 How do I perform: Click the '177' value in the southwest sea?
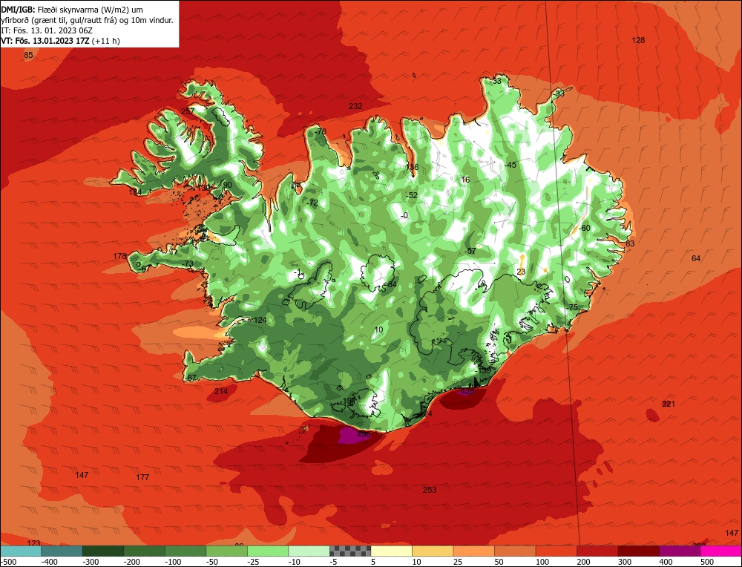click(143, 477)
